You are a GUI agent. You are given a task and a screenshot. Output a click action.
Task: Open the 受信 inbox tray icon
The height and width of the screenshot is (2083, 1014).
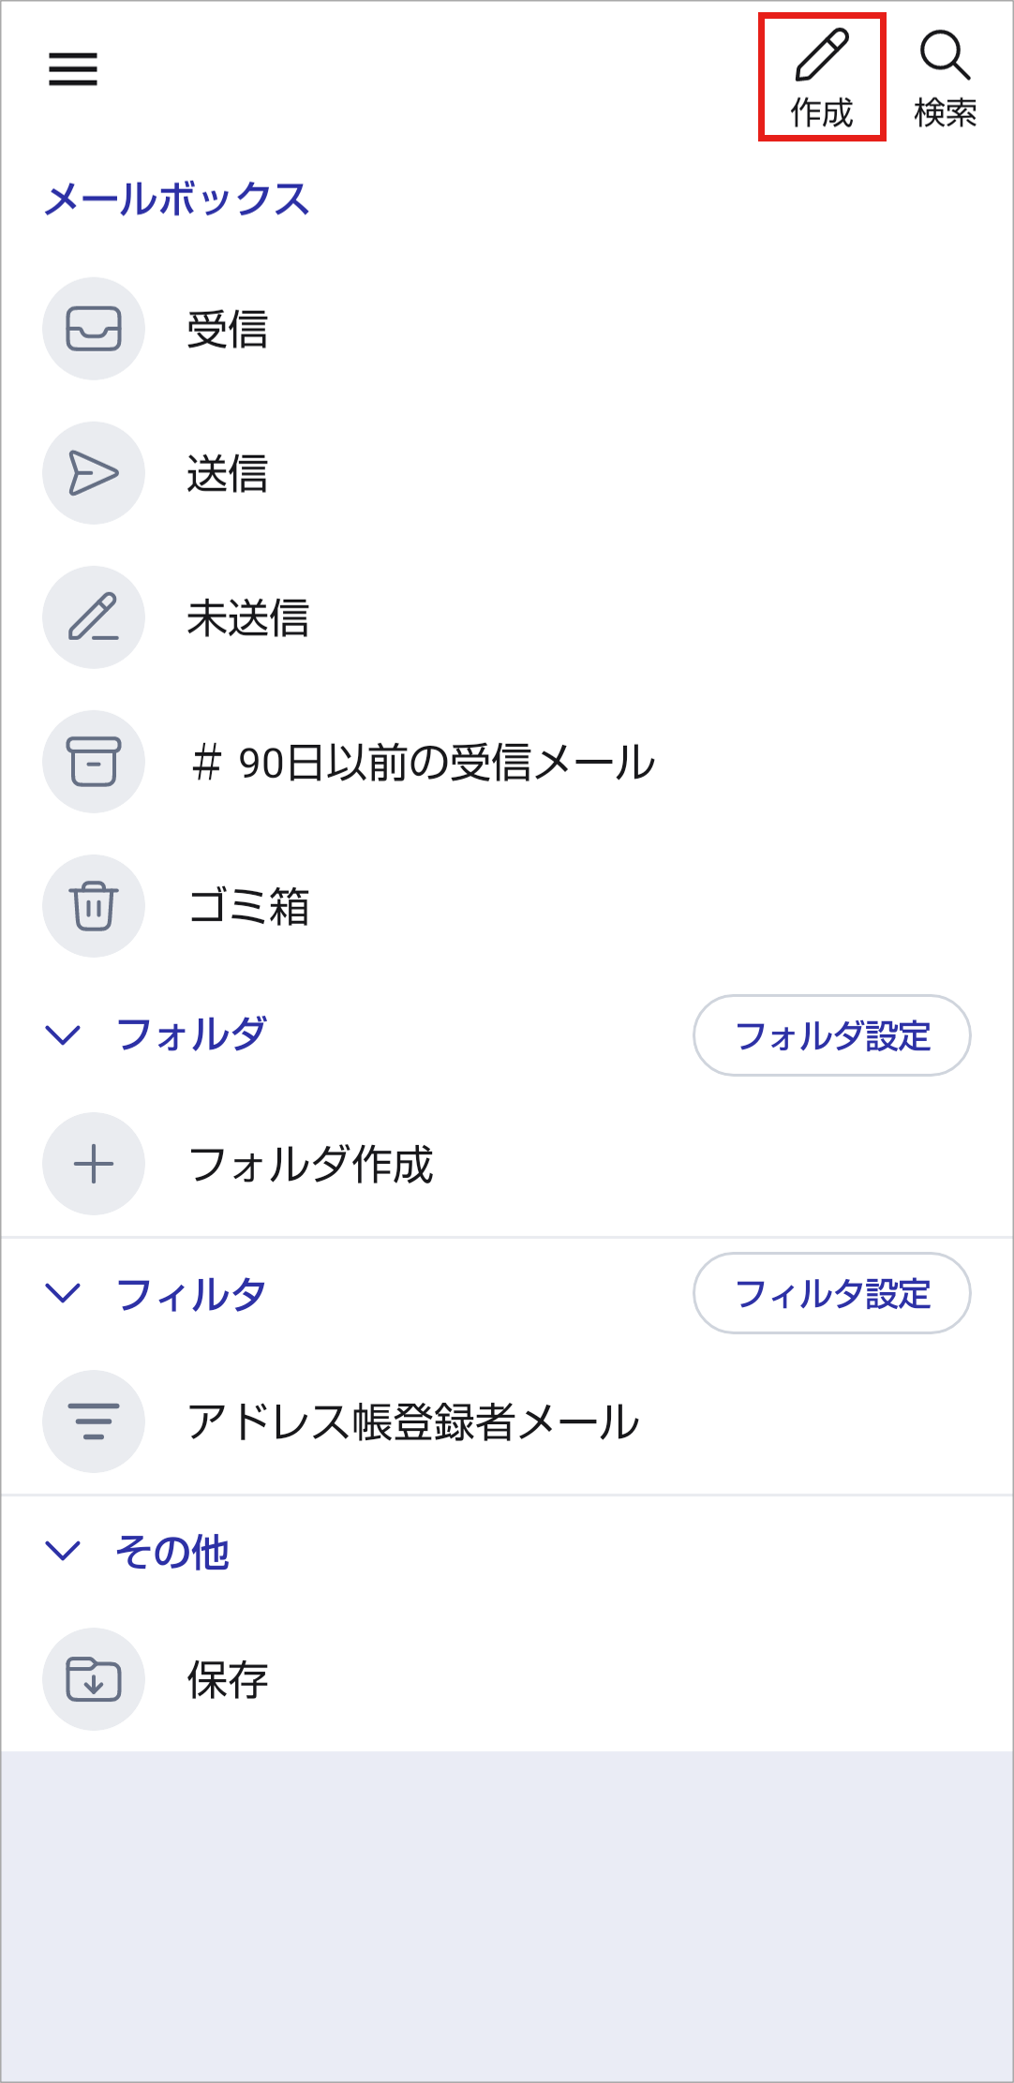(94, 329)
